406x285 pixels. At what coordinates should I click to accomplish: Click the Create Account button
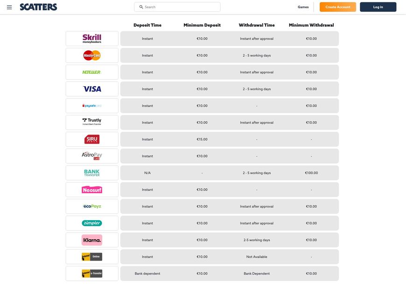338,7
